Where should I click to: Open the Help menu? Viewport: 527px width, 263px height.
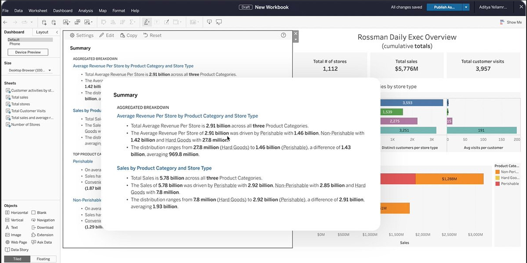click(135, 11)
